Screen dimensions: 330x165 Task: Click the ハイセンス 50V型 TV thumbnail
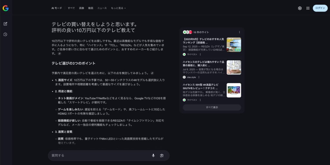click(234, 90)
